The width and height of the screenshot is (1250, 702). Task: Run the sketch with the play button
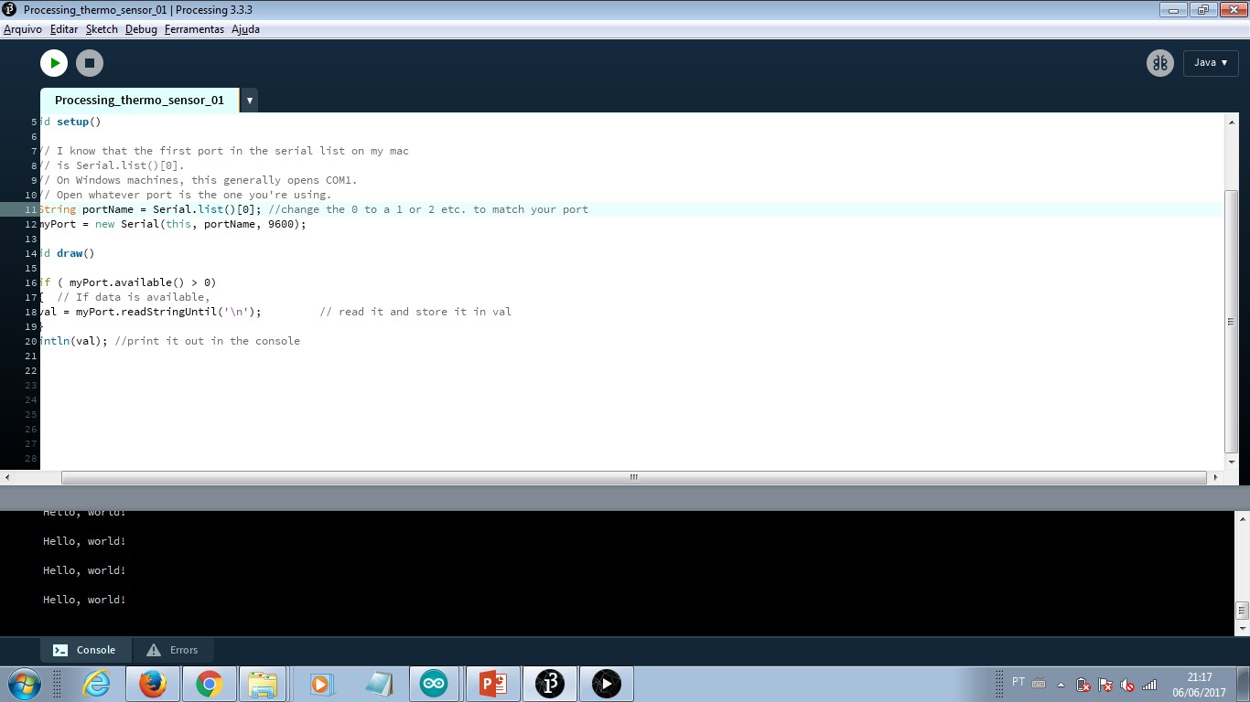(x=54, y=63)
